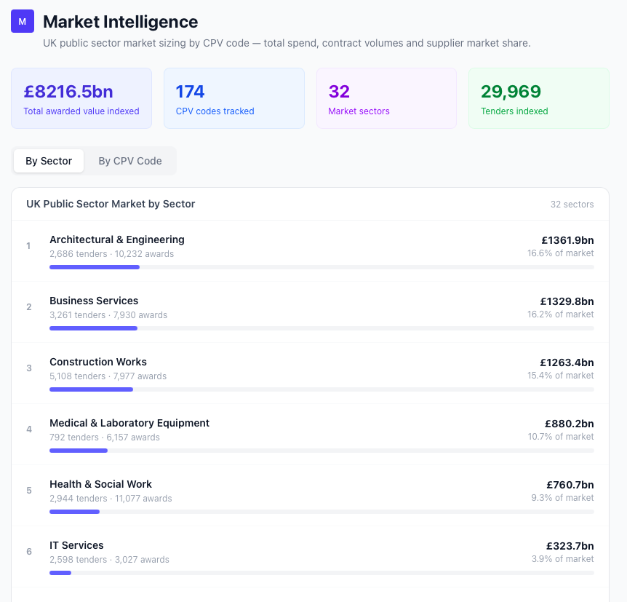This screenshot has width=627, height=602.
Task: Select the Construction Works sector
Action: coord(98,362)
